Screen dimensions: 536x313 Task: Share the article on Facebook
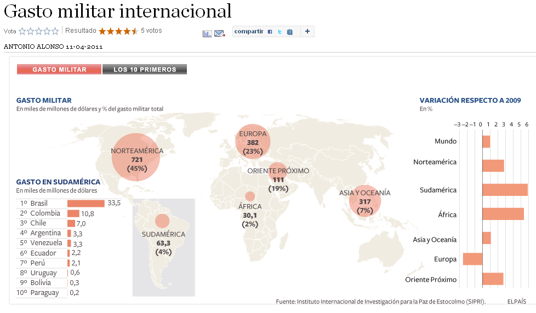click(x=270, y=32)
